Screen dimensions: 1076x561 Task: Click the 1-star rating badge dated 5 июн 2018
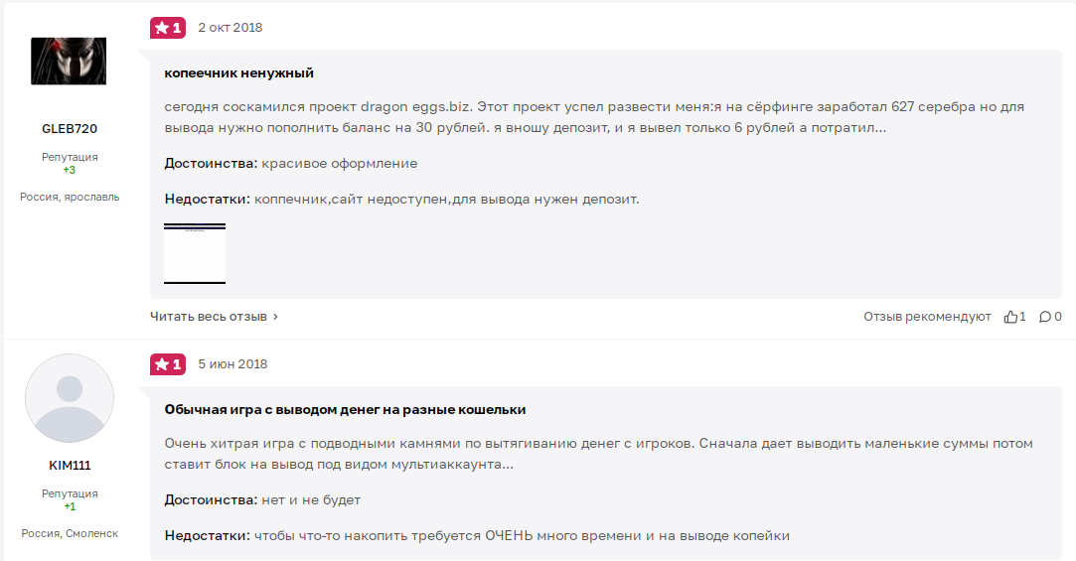(168, 364)
